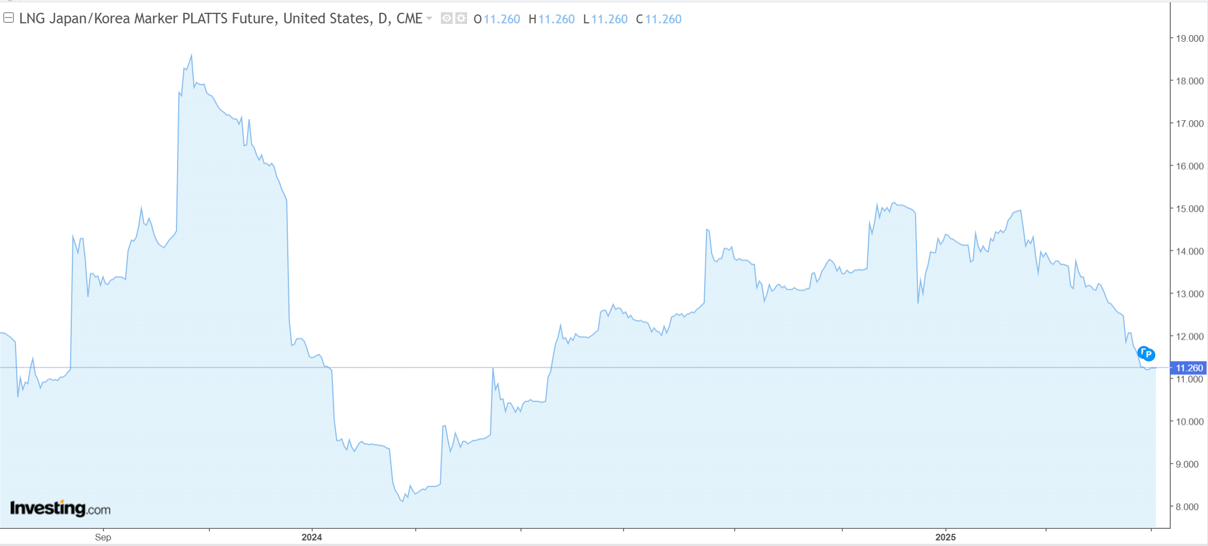The image size is (1208, 546).
Task: Click the 2025 label on the time axis
Action: pyautogui.click(x=945, y=537)
